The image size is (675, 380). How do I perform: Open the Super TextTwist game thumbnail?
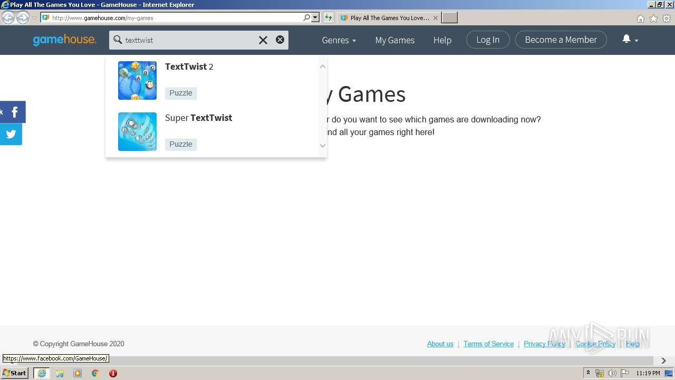pyautogui.click(x=137, y=131)
